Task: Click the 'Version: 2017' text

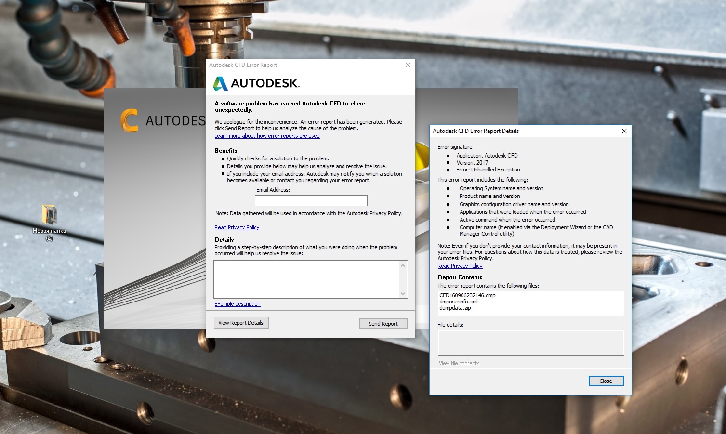Action: tap(472, 163)
